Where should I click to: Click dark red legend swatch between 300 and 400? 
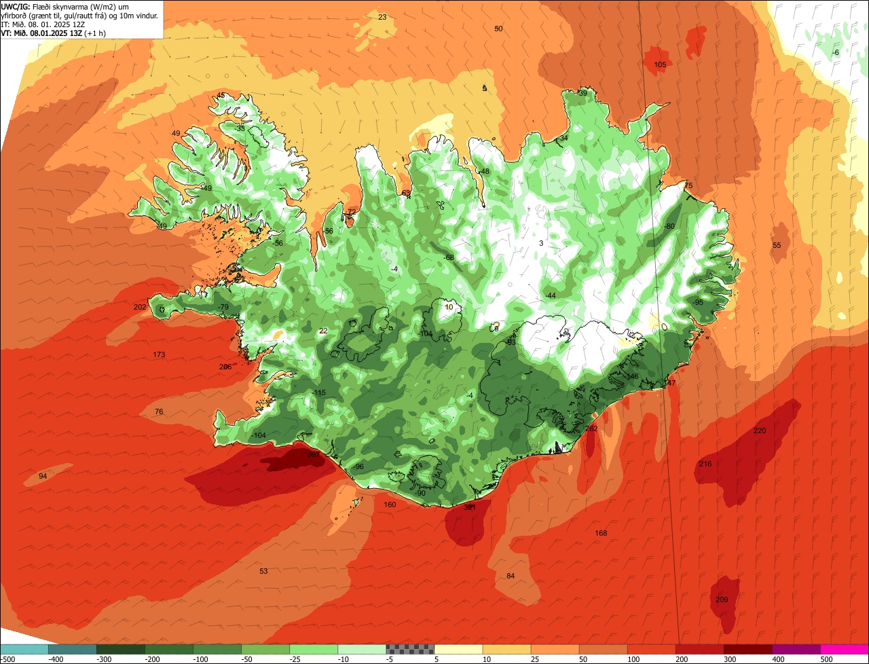pyautogui.click(x=748, y=649)
